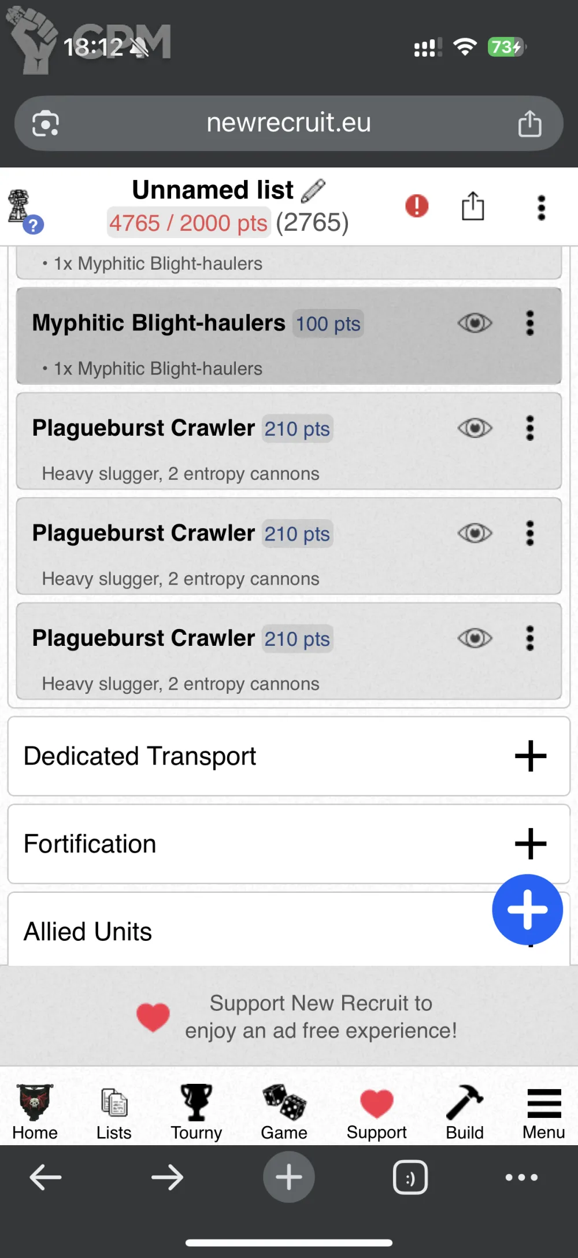Image resolution: width=578 pixels, height=1258 pixels.
Task: Toggle visibility of Myphitic Blight-haulers 100 pts
Action: coord(475,323)
